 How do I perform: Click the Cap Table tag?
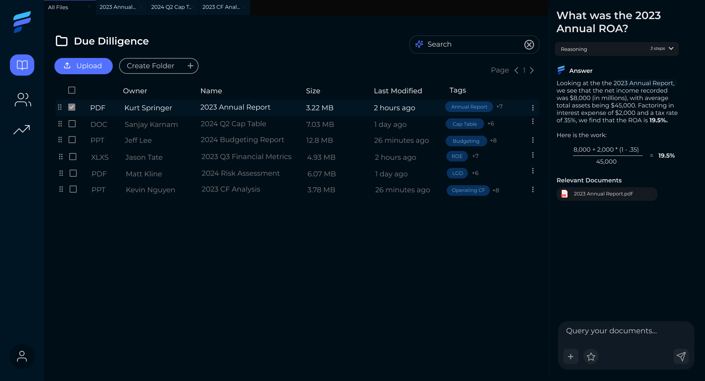pyautogui.click(x=465, y=124)
